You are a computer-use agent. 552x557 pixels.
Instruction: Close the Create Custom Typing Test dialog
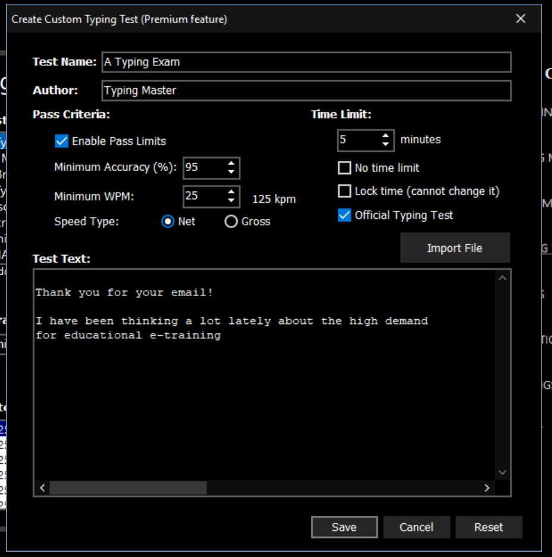pos(520,19)
